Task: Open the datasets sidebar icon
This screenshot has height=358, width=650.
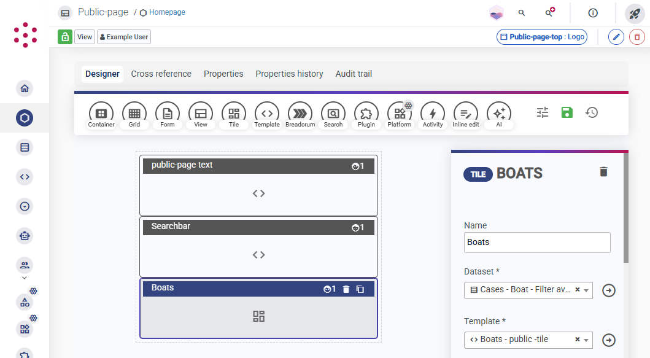Action: click(25, 147)
